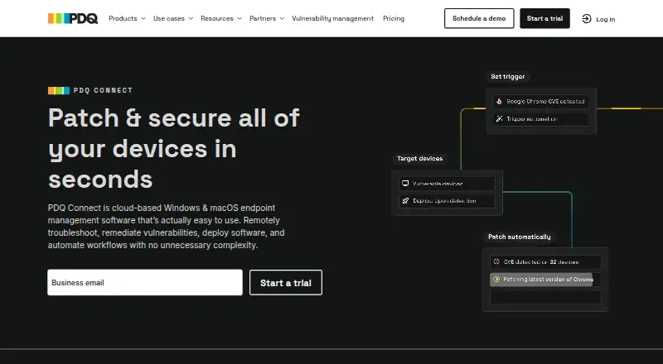663x364 pixels.
Task: Click the chevron next to Resources
Action: [240, 18]
